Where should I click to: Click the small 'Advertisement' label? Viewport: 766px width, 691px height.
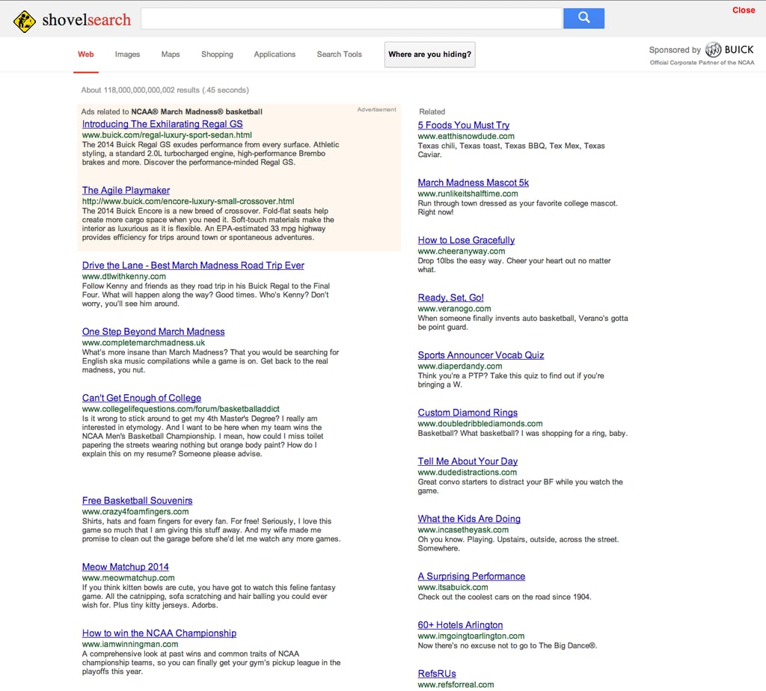tap(377, 109)
